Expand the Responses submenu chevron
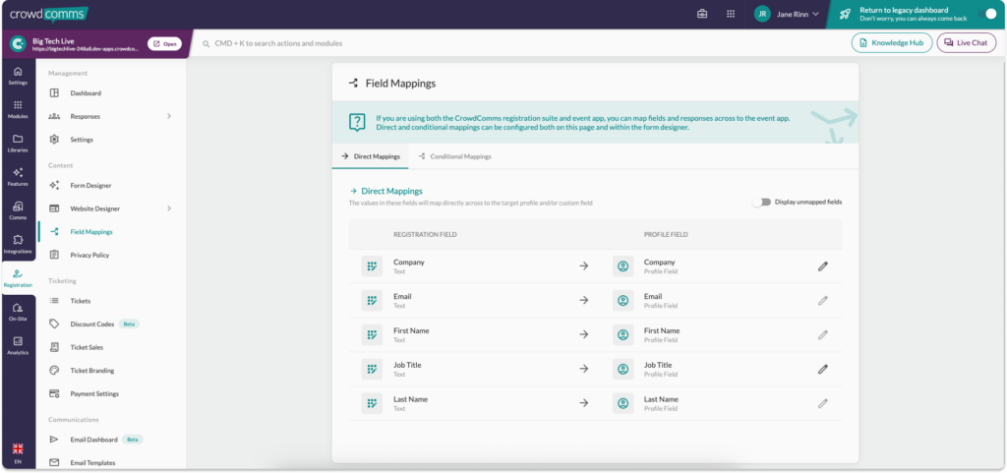 pos(169,116)
